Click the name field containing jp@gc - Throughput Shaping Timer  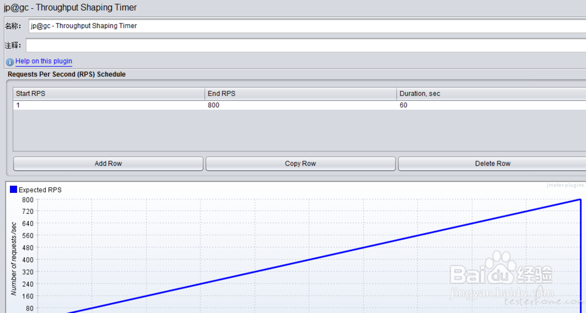[307, 26]
